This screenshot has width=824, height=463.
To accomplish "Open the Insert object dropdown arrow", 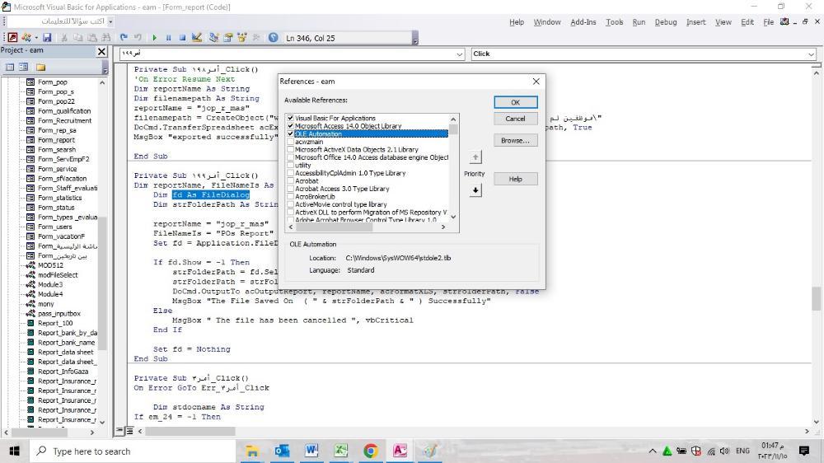I will (35, 37).
